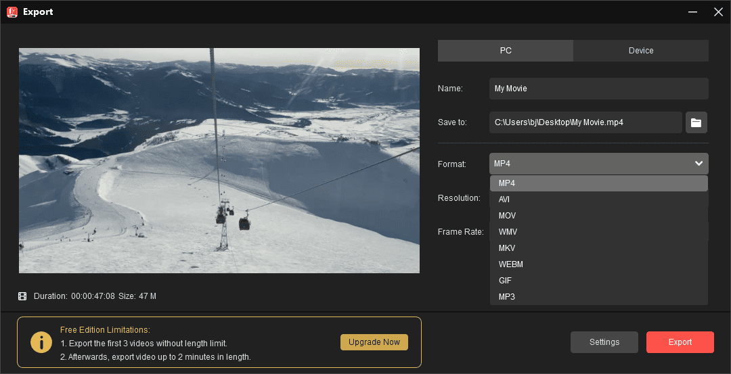Viewport: 731px width, 374px height.
Task: Click the video preview thumbnail
Action: click(x=219, y=161)
